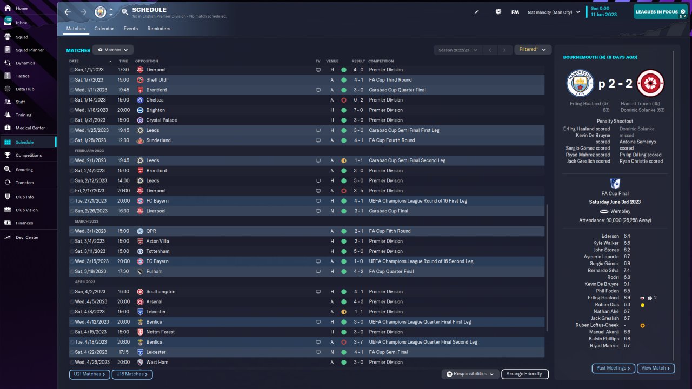Click the Leagues in Focus button
692x389 pixels.
click(x=660, y=12)
